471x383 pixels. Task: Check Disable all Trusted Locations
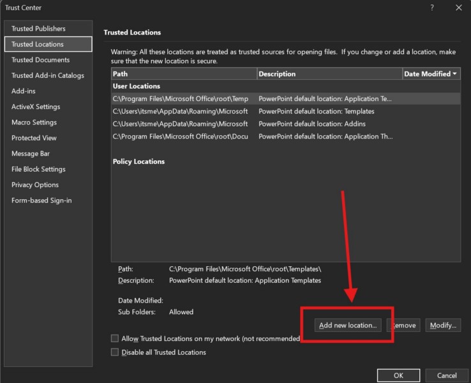coord(115,352)
